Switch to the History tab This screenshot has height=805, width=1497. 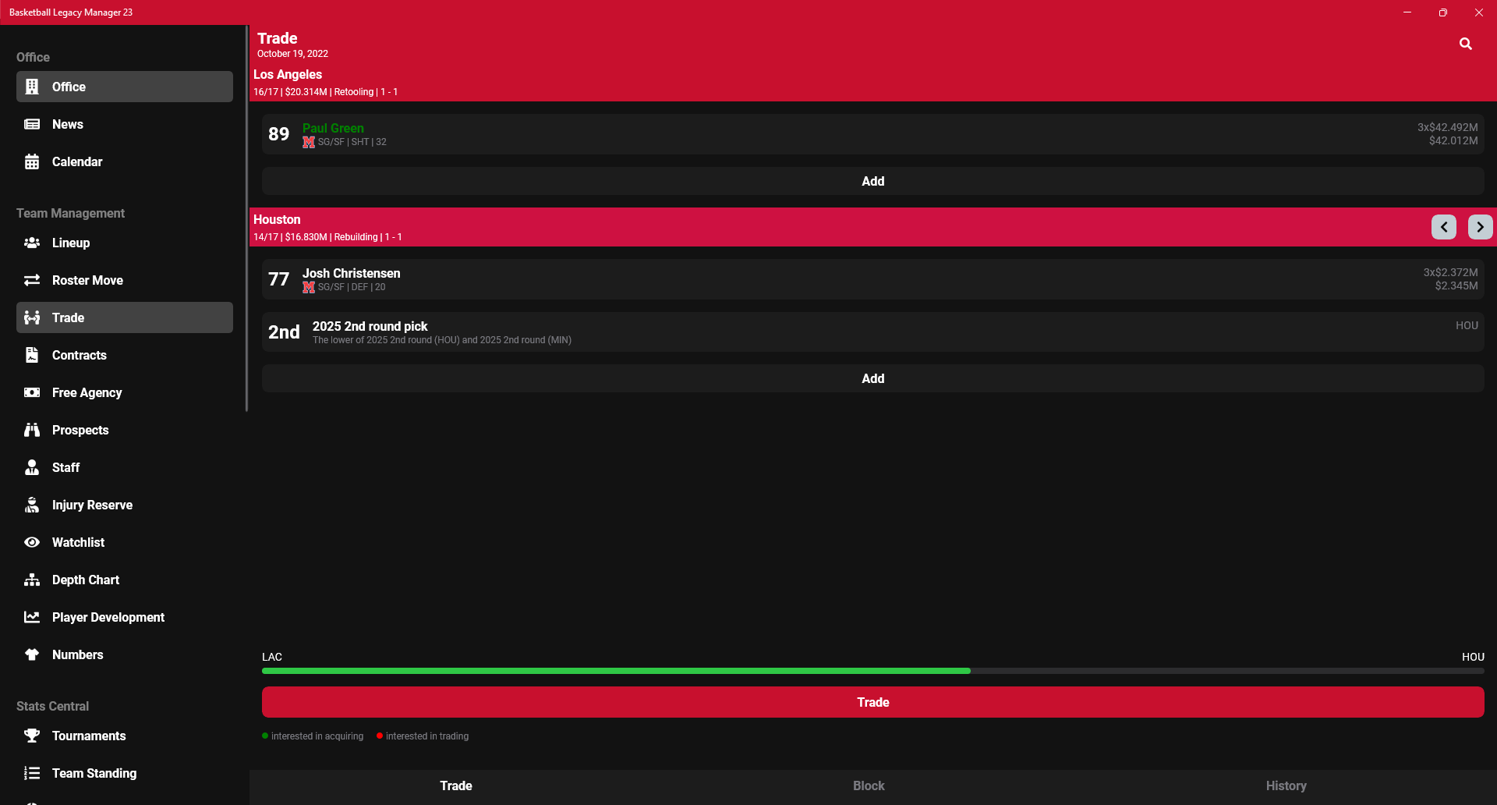pos(1286,785)
